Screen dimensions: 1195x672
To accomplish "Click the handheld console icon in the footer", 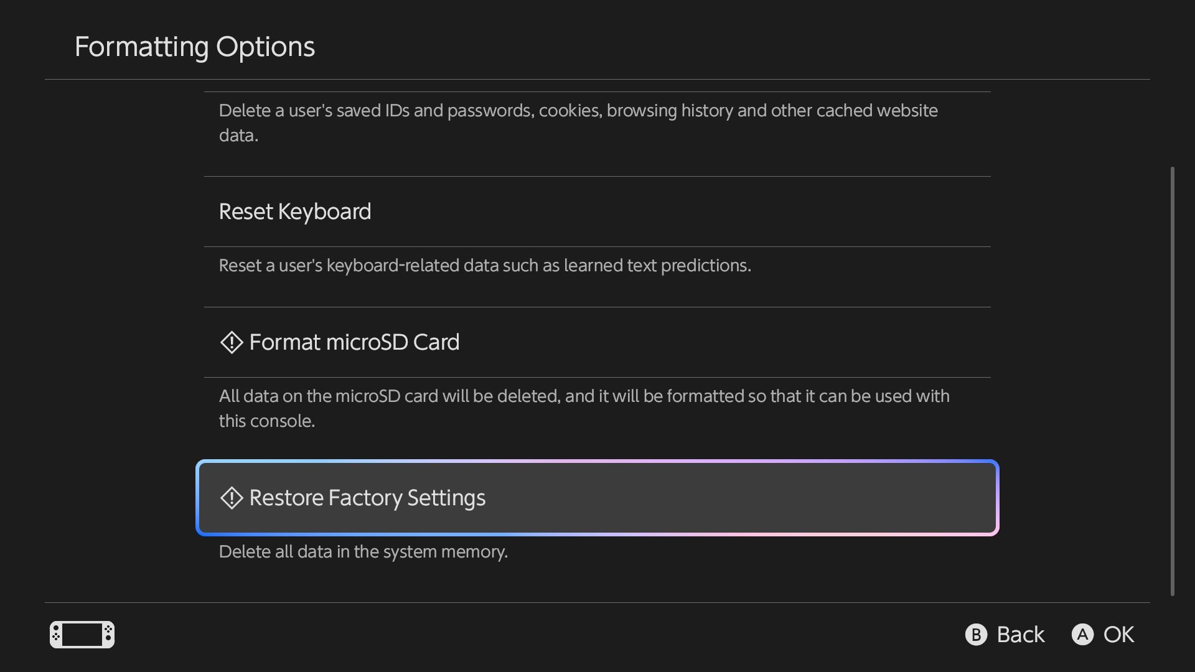I will pos(82,635).
